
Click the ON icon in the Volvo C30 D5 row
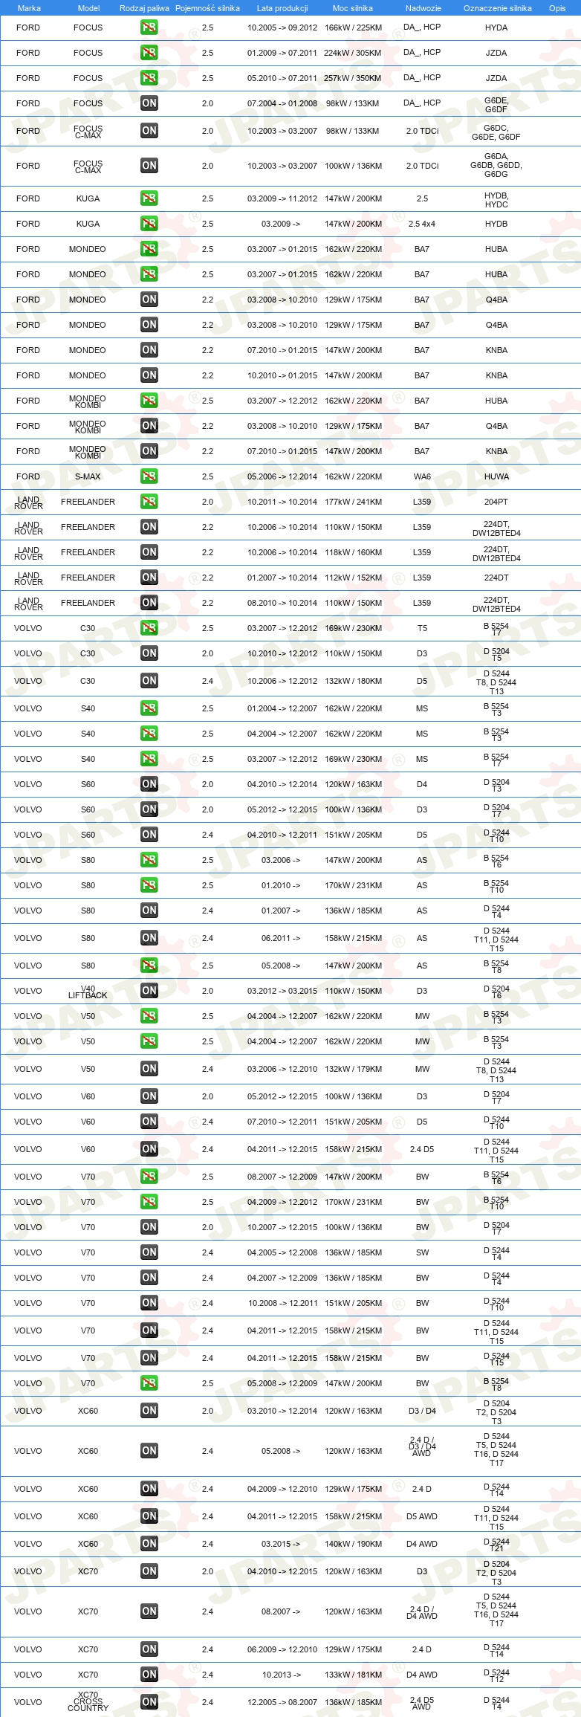pyautogui.click(x=149, y=681)
